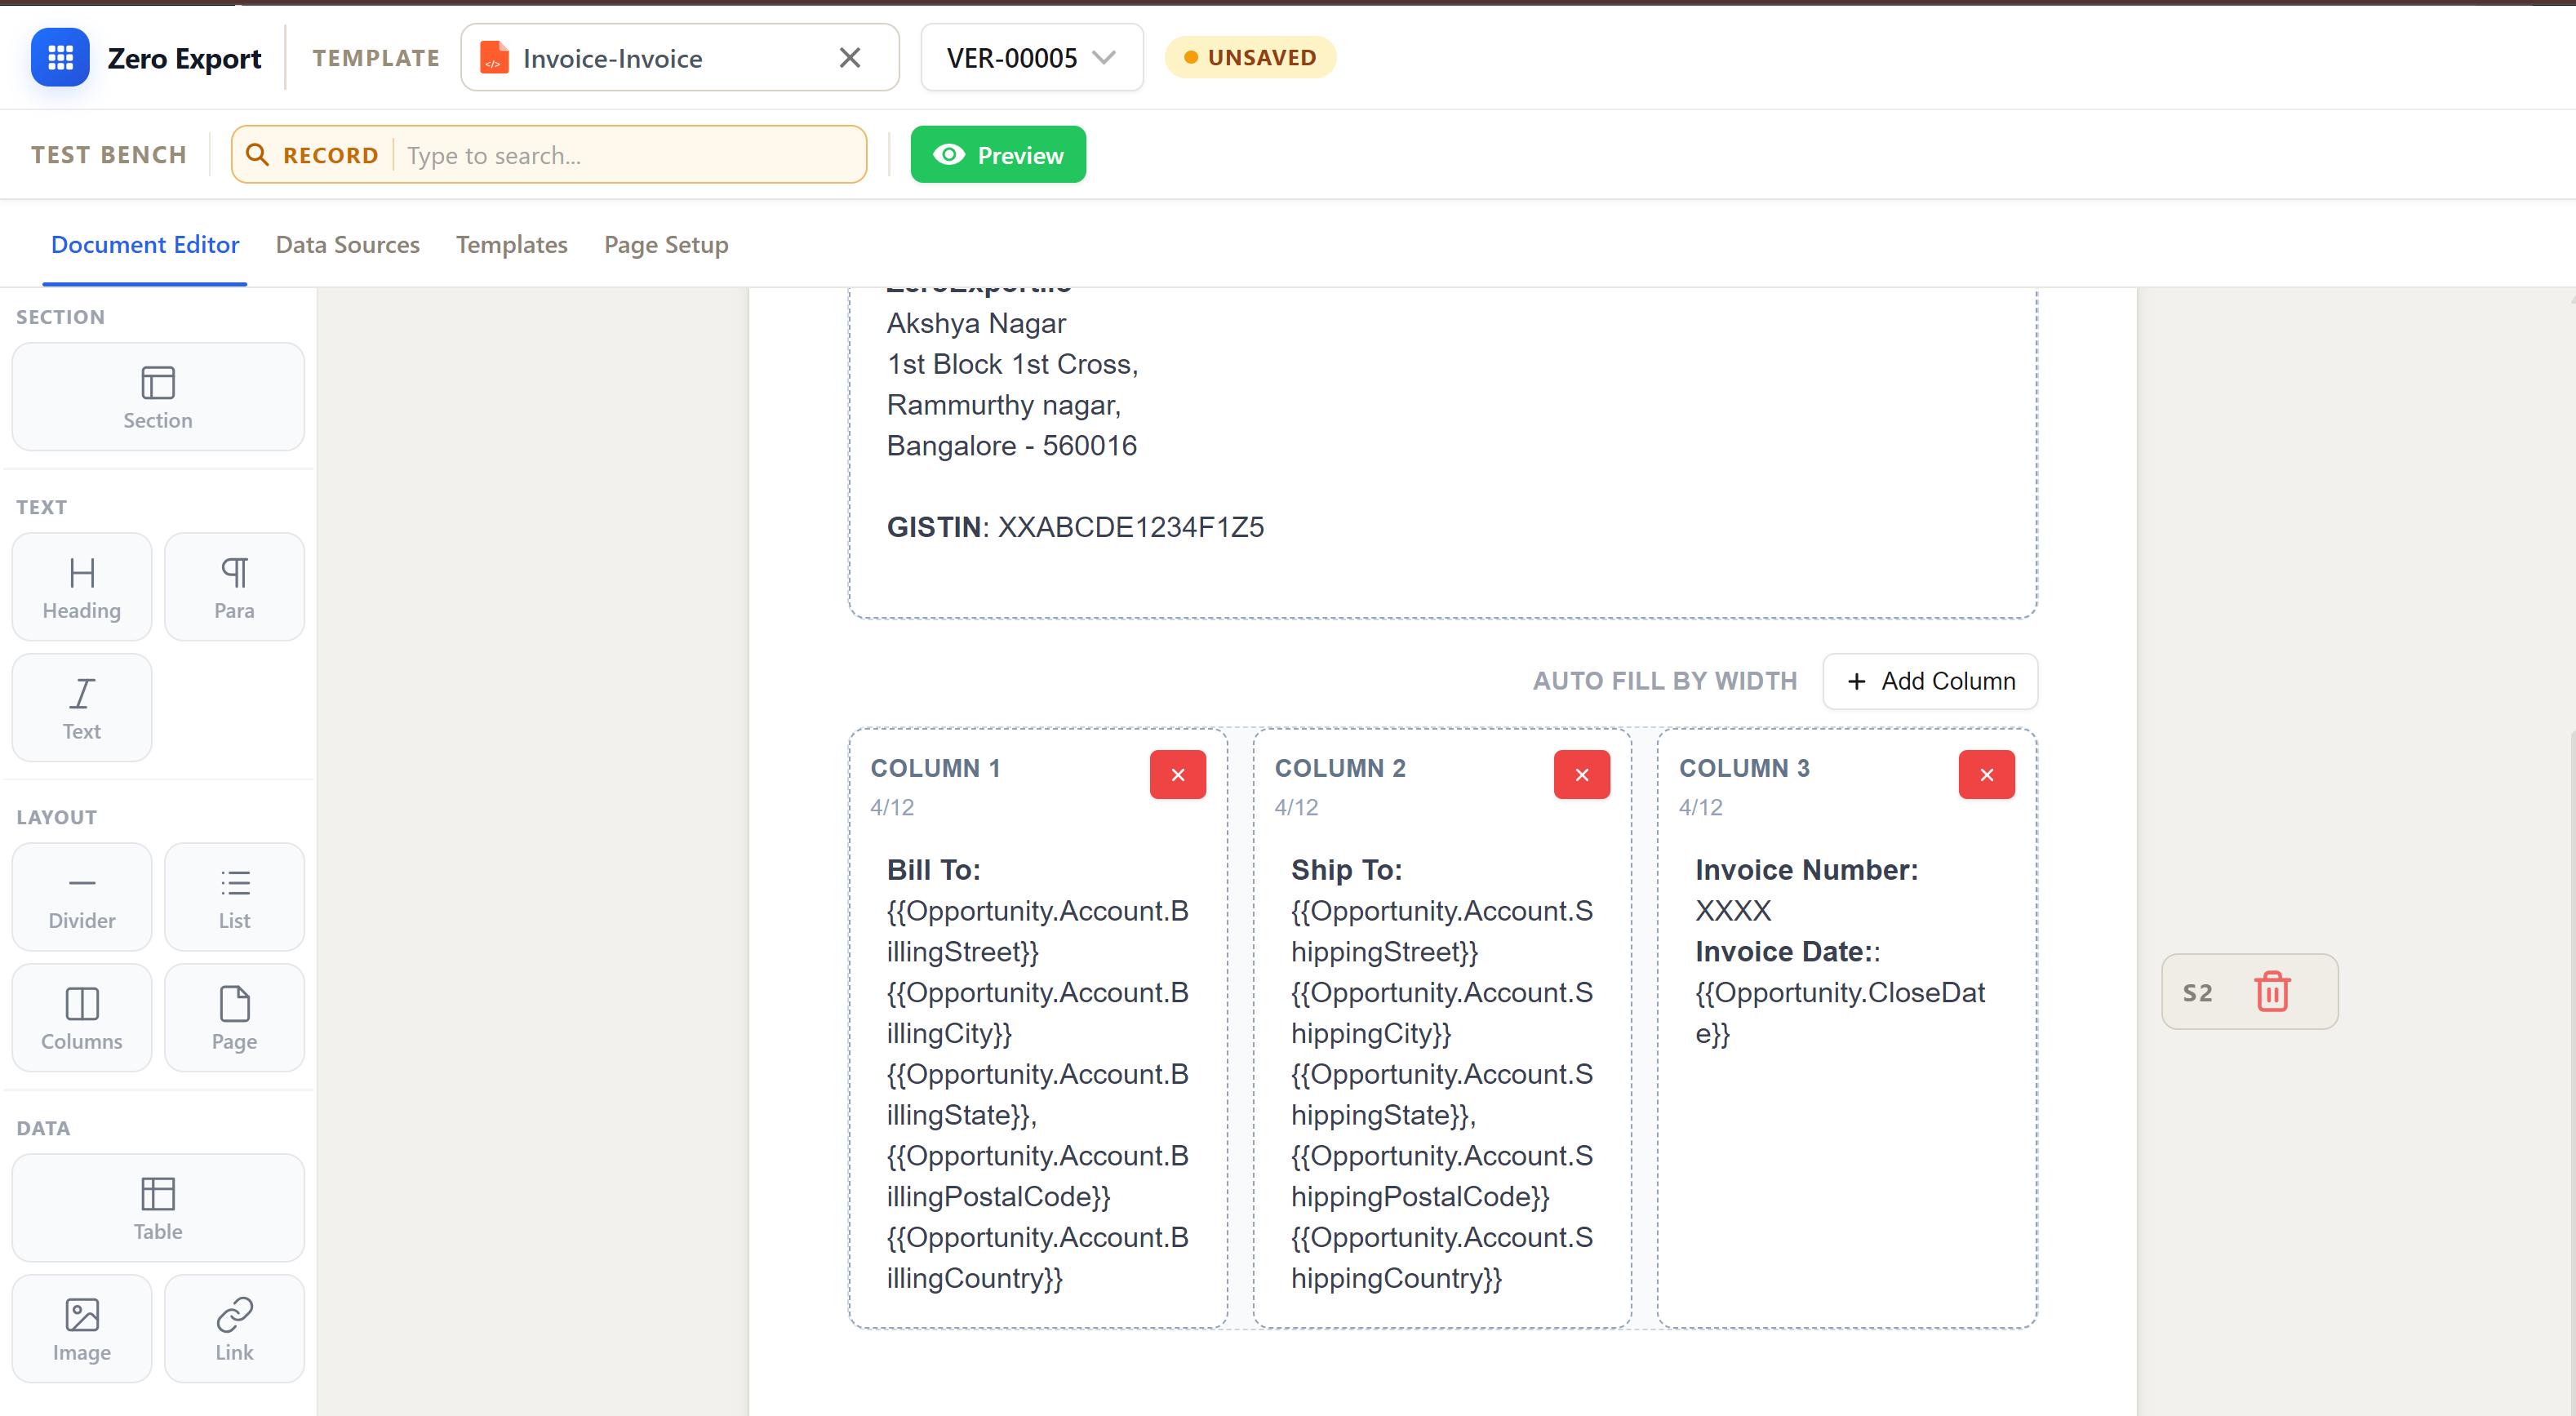Focus the record search input field
The height and width of the screenshot is (1416, 2576).
tap(630, 155)
